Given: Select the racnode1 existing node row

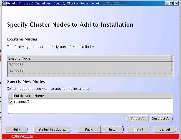Looking at the screenshot, I should pos(90,64).
